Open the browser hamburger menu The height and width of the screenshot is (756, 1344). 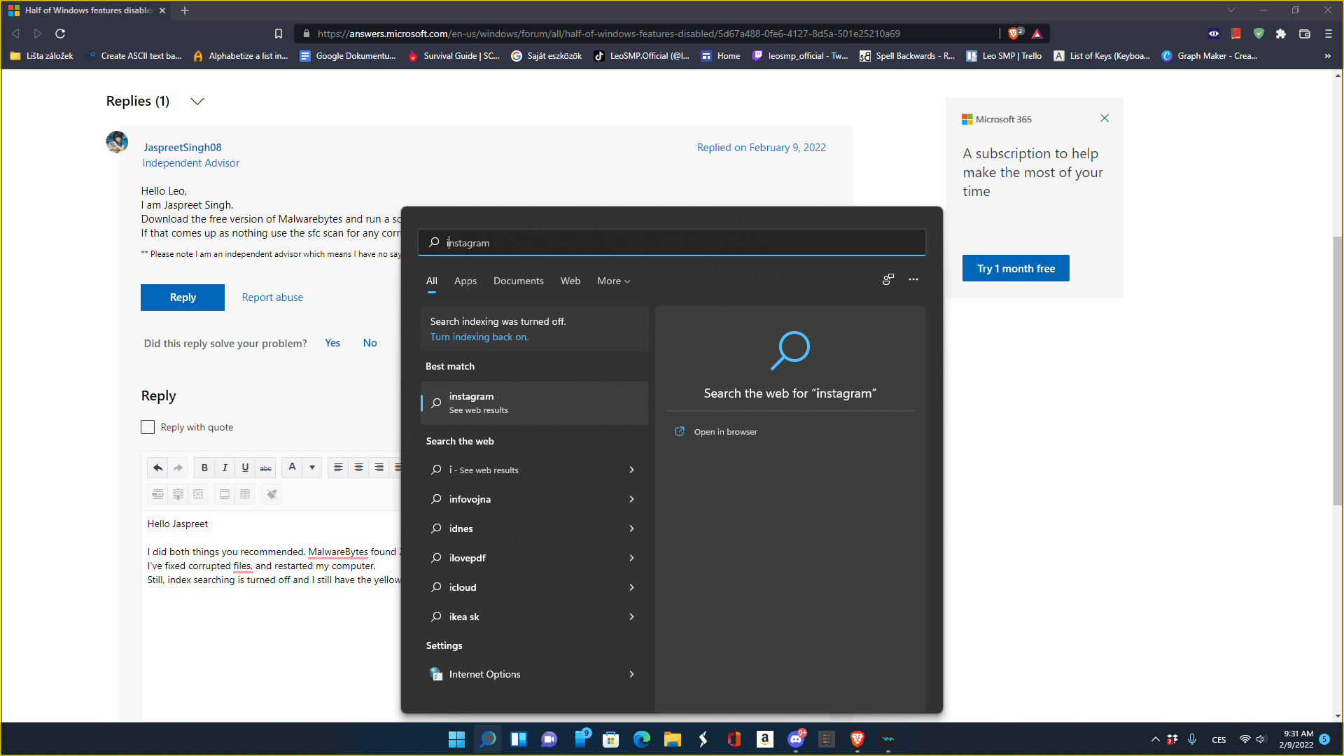click(x=1329, y=34)
